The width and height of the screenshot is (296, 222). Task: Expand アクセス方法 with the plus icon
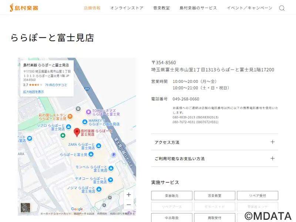coord(272,142)
